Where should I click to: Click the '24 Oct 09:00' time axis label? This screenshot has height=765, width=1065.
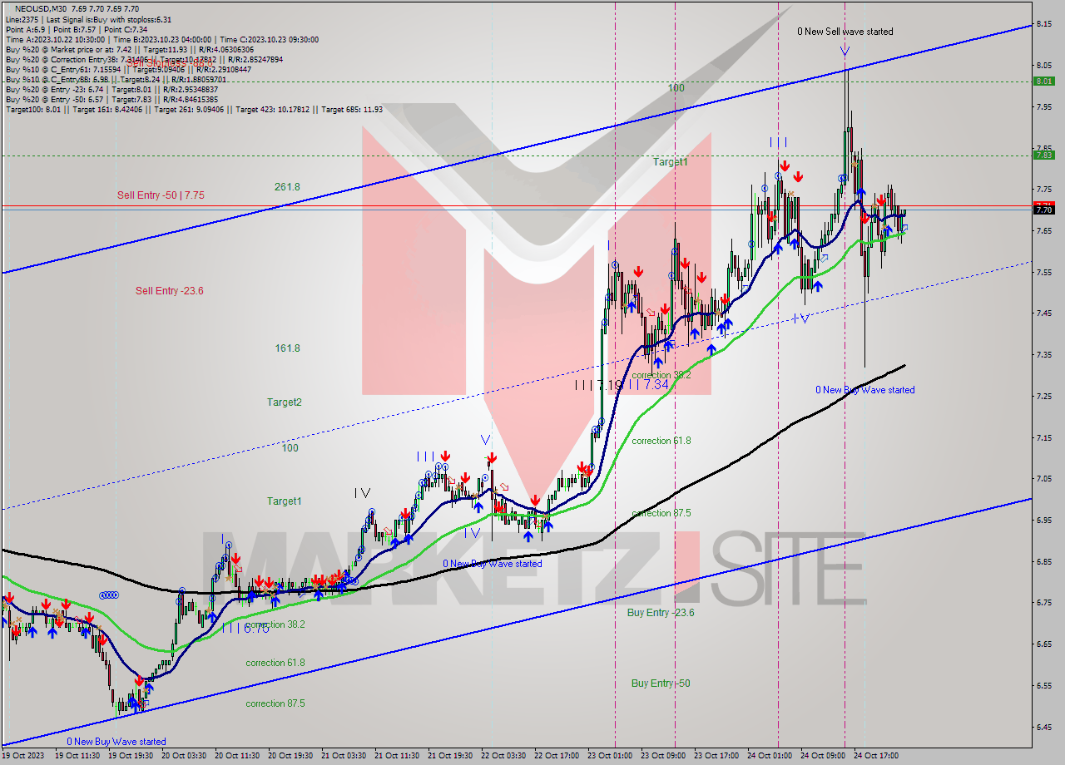click(x=823, y=756)
